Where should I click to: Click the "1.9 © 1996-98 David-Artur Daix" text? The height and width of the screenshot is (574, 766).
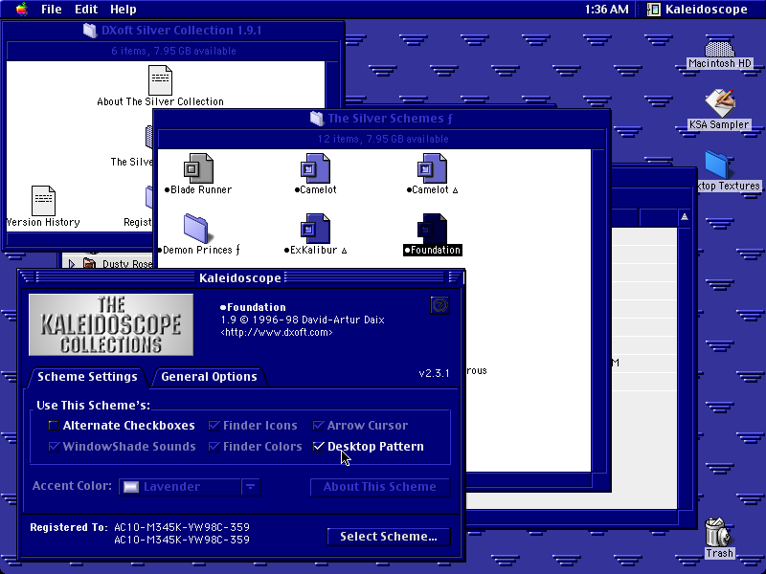point(303,320)
